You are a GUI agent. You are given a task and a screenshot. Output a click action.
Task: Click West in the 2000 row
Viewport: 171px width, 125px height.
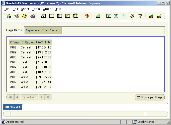[x=24, y=87]
